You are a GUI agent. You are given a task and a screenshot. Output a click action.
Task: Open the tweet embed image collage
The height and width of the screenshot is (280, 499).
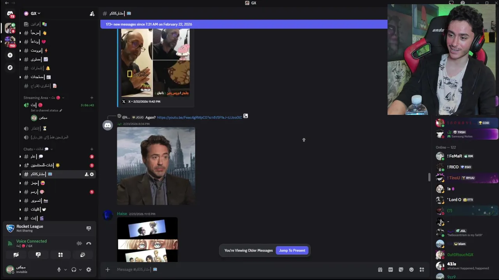point(156,63)
